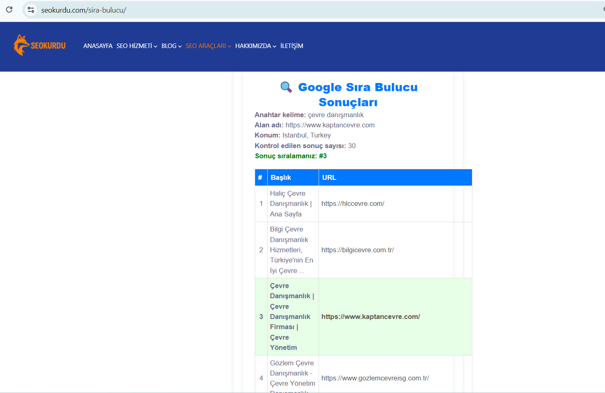Click the SEOKURDU fox logo

click(39, 45)
